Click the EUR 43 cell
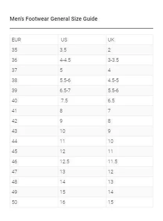This screenshot has width=163, height=221. 34,131
